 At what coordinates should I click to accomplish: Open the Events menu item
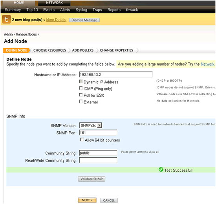tap(49, 10)
